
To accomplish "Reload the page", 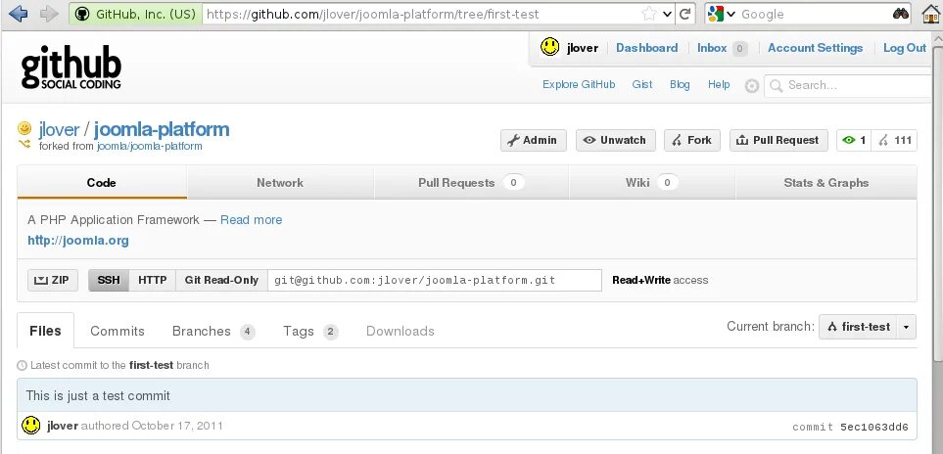I will pos(685,14).
